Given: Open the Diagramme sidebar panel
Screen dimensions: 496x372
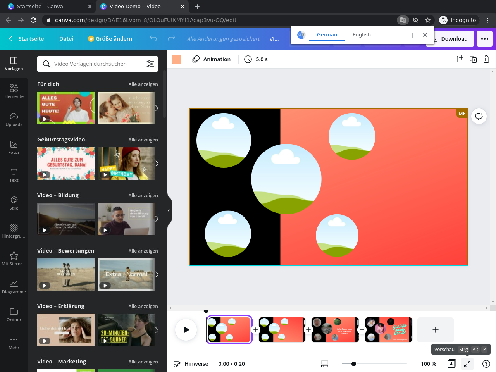Looking at the screenshot, I should coord(14,287).
